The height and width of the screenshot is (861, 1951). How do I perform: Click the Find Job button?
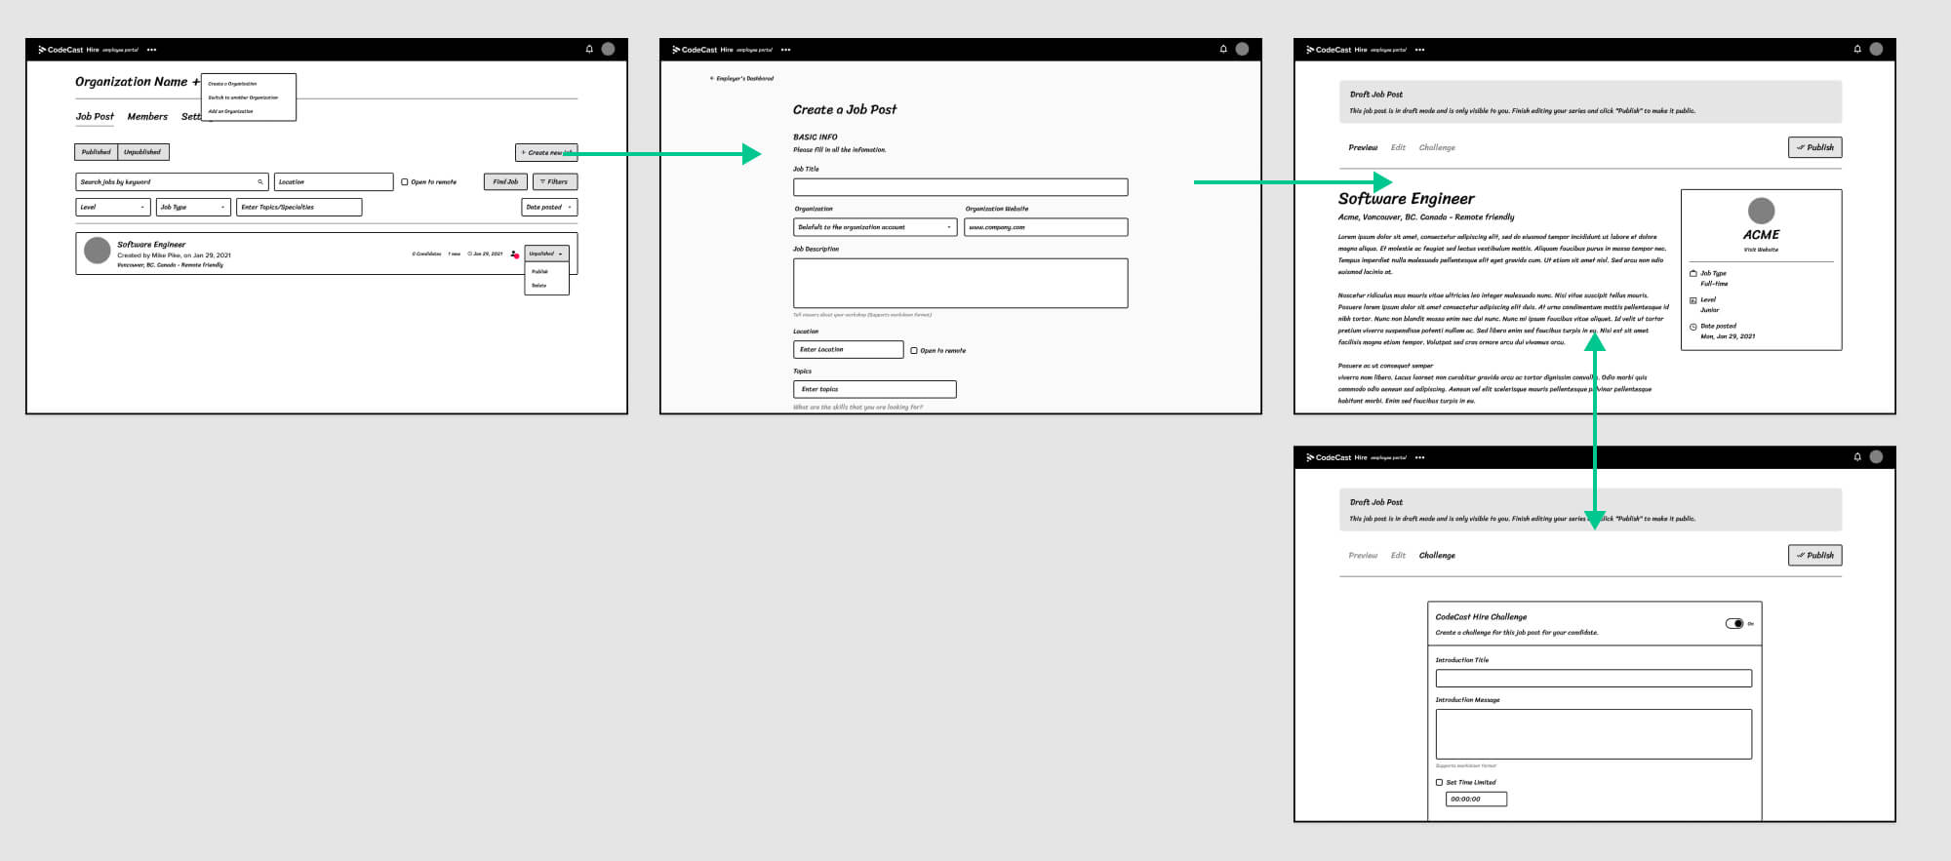pos(505,182)
